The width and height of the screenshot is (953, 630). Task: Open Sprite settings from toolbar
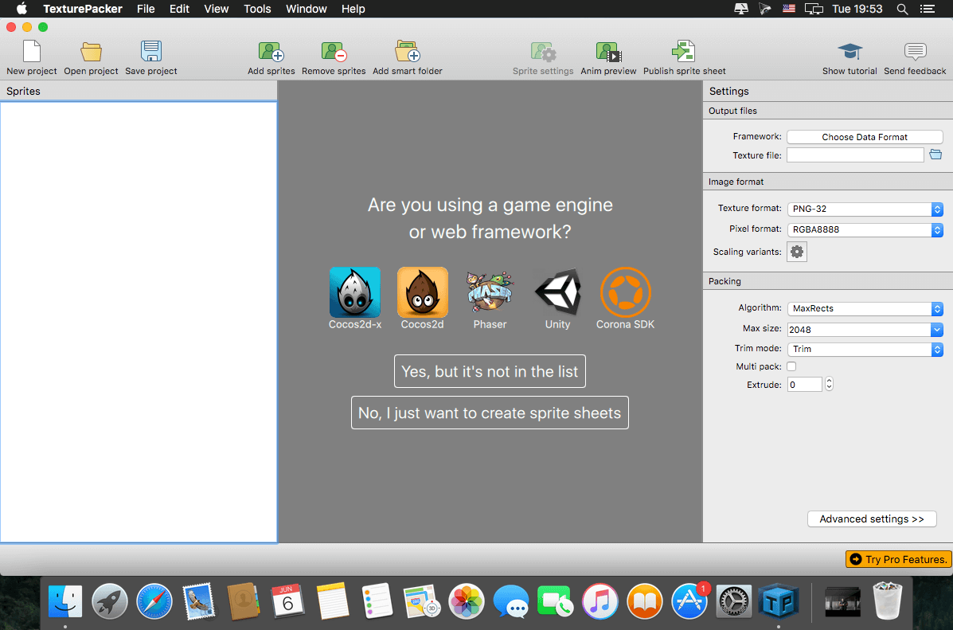(543, 52)
